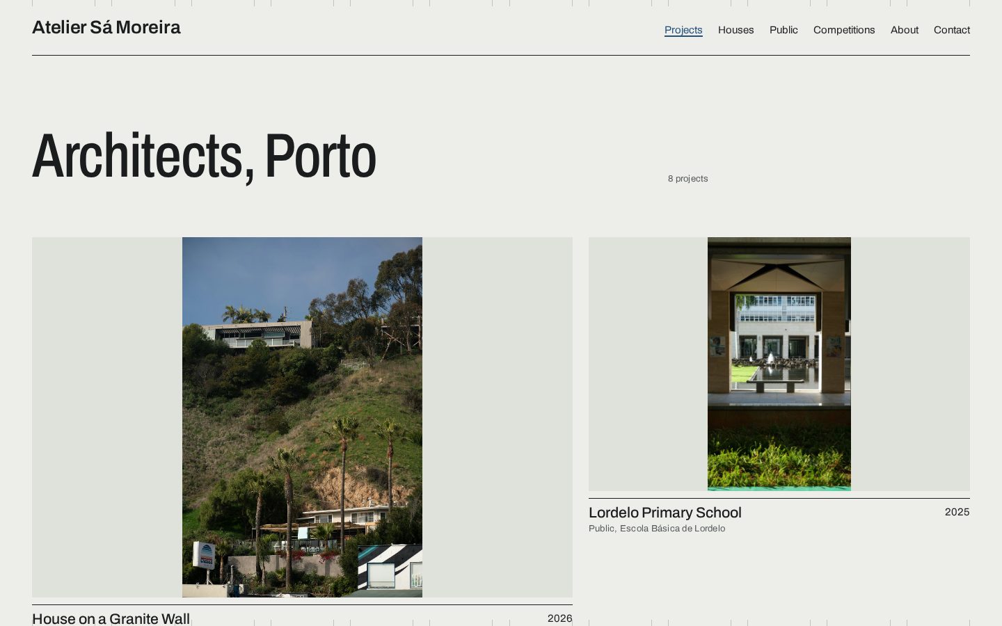Viewport: 1002px width, 626px height.
Task: Open the Lordelo Primary School photo
Action: tap(779, 364)
